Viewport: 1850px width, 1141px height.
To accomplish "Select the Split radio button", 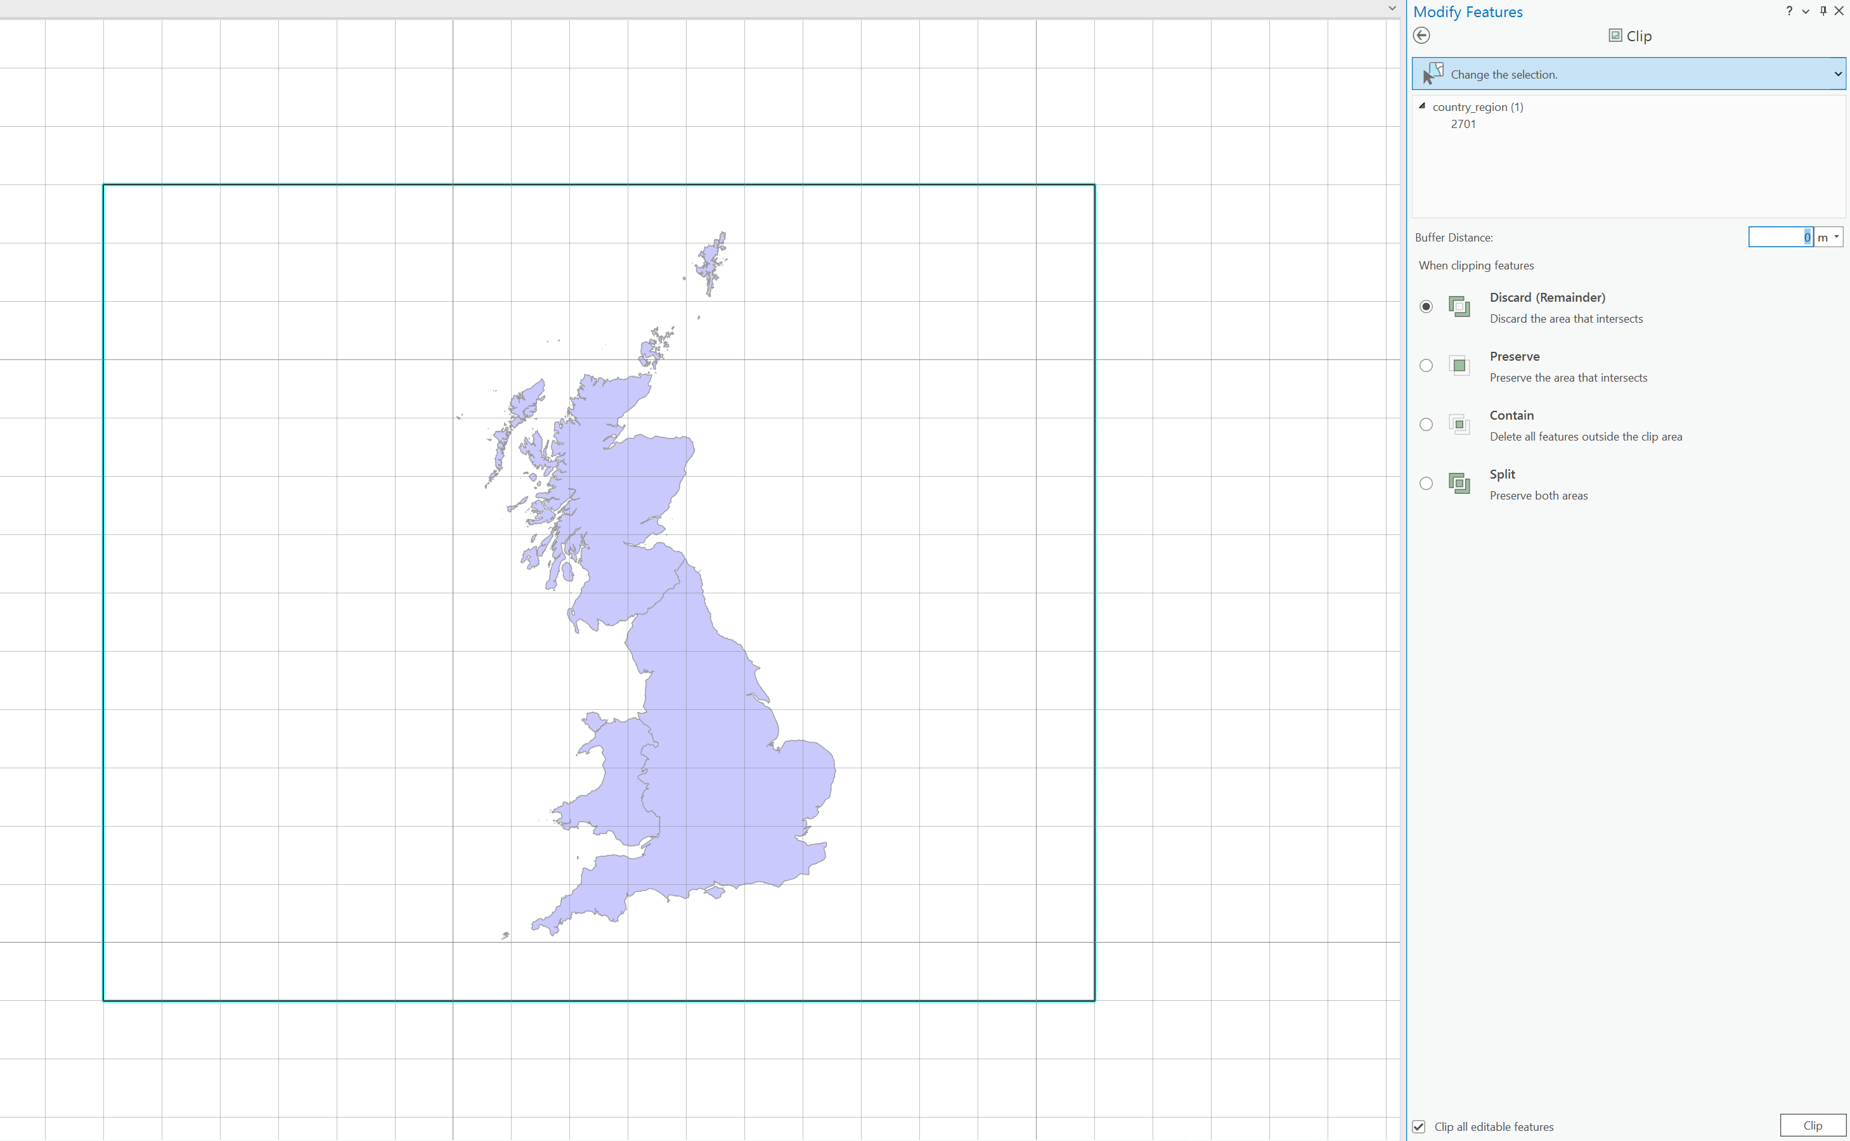I will (1426, 483).
